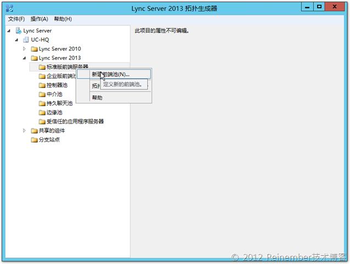Click the Lync Server 2010 folder icon
Screen dimensions: 350x264
(35, 49)
